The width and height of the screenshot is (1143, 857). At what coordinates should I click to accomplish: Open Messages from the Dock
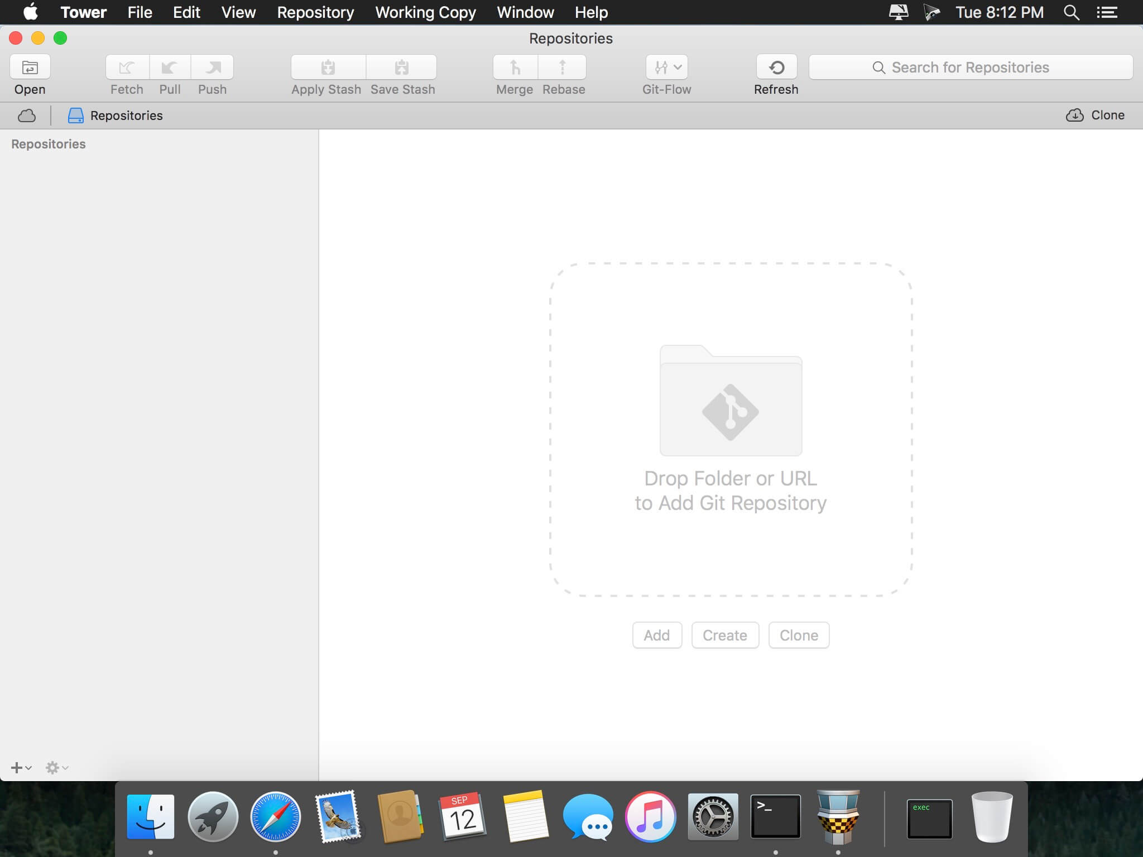tap(588, 817)
